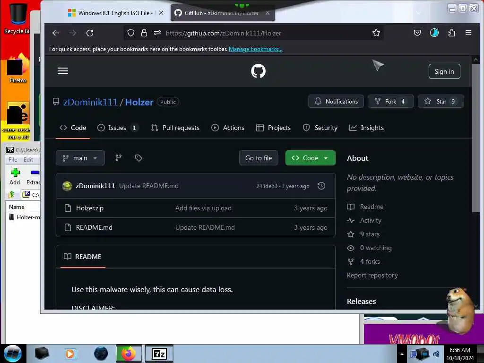Open the Holzer.zip file
Screen dimensions: 484x363
90,208
